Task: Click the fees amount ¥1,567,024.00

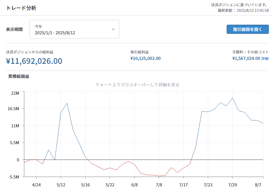Action: tap(246, 58)
